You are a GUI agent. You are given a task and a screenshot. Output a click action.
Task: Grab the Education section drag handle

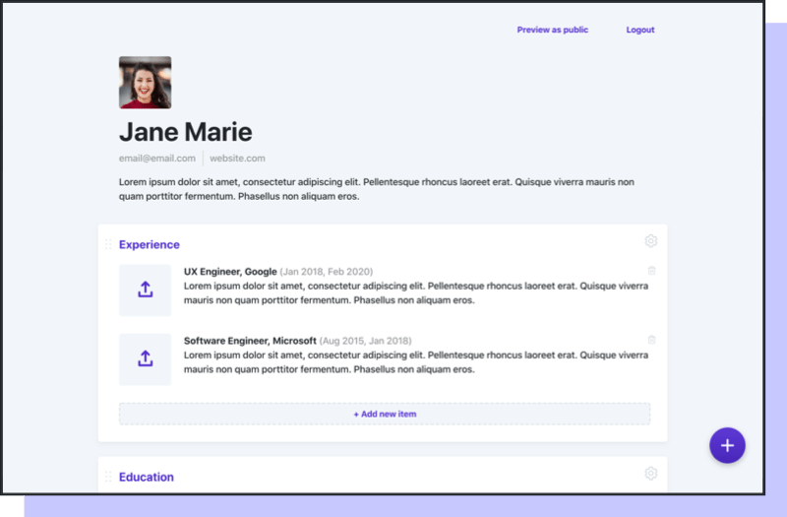click(x=108, y=477)
